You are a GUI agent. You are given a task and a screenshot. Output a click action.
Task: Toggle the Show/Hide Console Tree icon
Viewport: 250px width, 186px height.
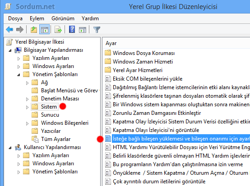click(45, 30)
